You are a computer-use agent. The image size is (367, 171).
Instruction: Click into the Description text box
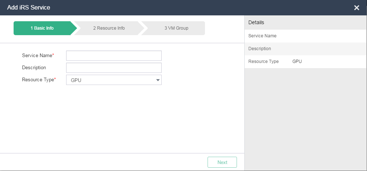point(114,68)
